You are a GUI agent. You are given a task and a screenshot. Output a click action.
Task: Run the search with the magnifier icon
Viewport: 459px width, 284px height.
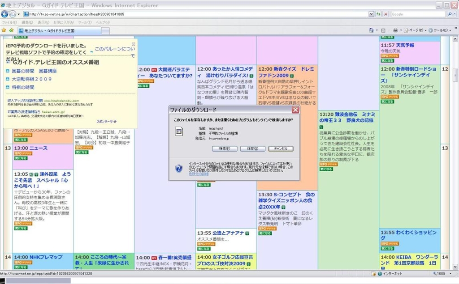[450, 14]
